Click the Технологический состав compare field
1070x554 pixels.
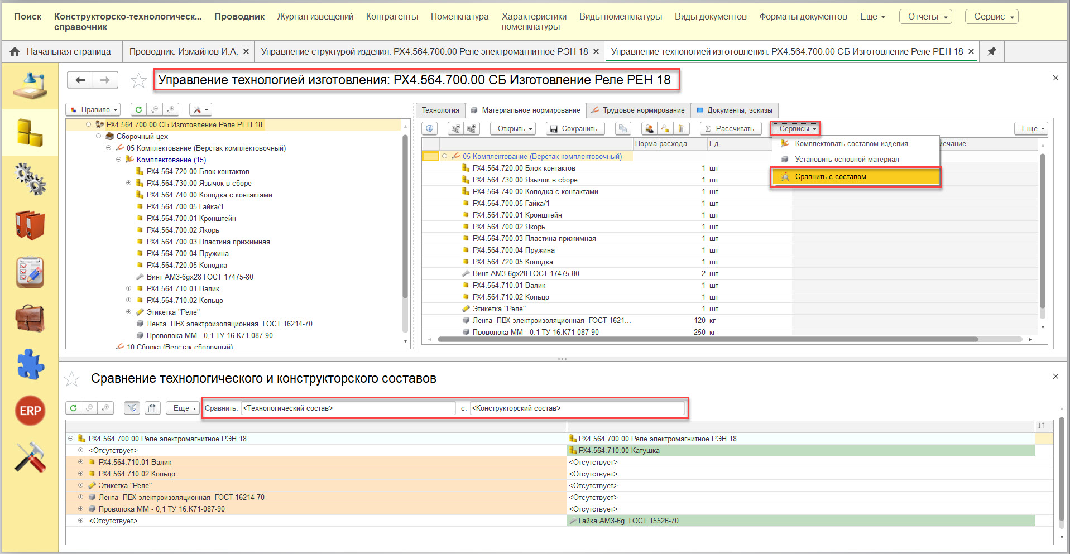tap(348, 408)
